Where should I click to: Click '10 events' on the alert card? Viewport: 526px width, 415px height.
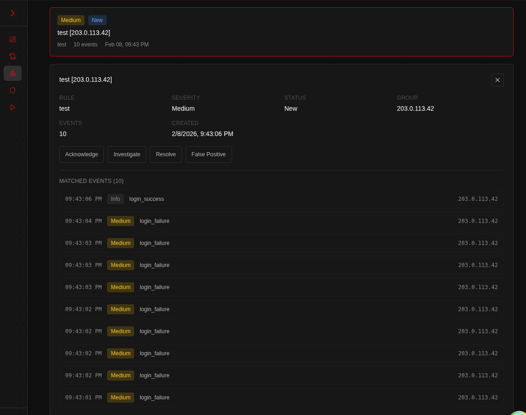85,45
